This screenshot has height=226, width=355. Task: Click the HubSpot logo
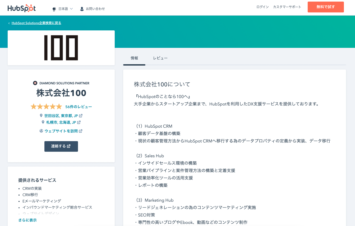click(22, 8)
